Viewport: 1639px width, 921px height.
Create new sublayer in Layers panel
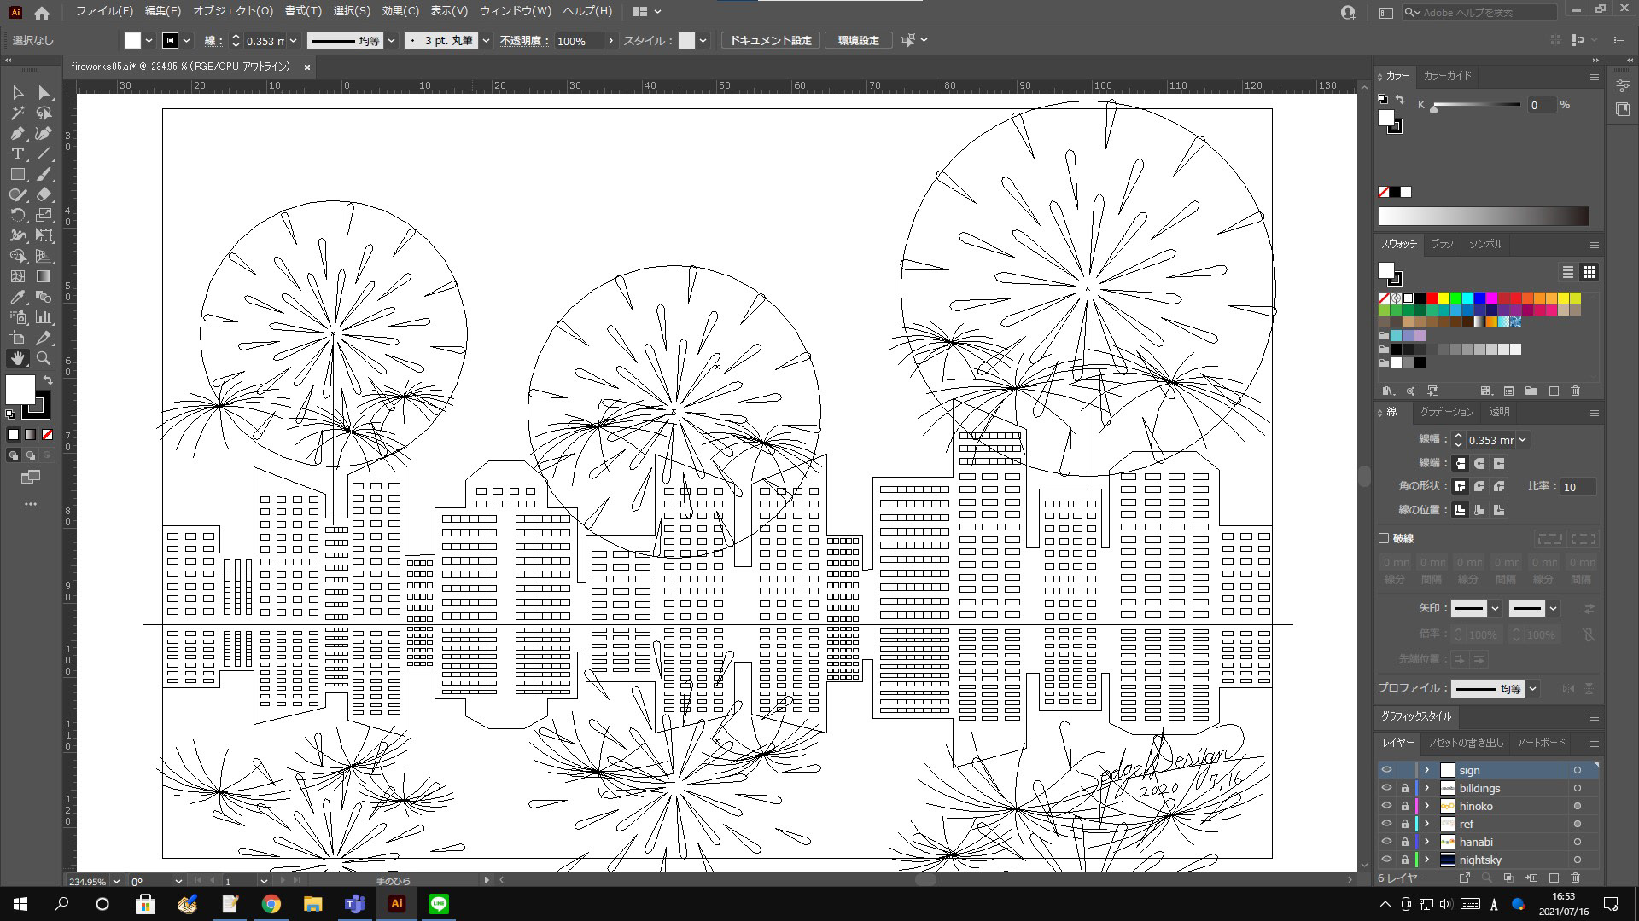point(1531,878)
